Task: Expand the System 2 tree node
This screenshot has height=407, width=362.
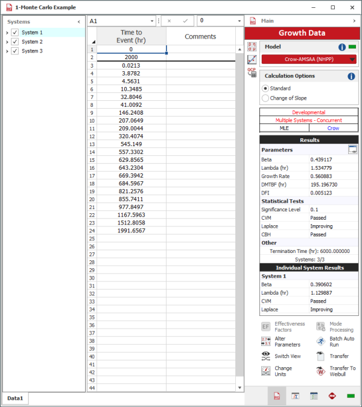Action: tap(7, 42)
